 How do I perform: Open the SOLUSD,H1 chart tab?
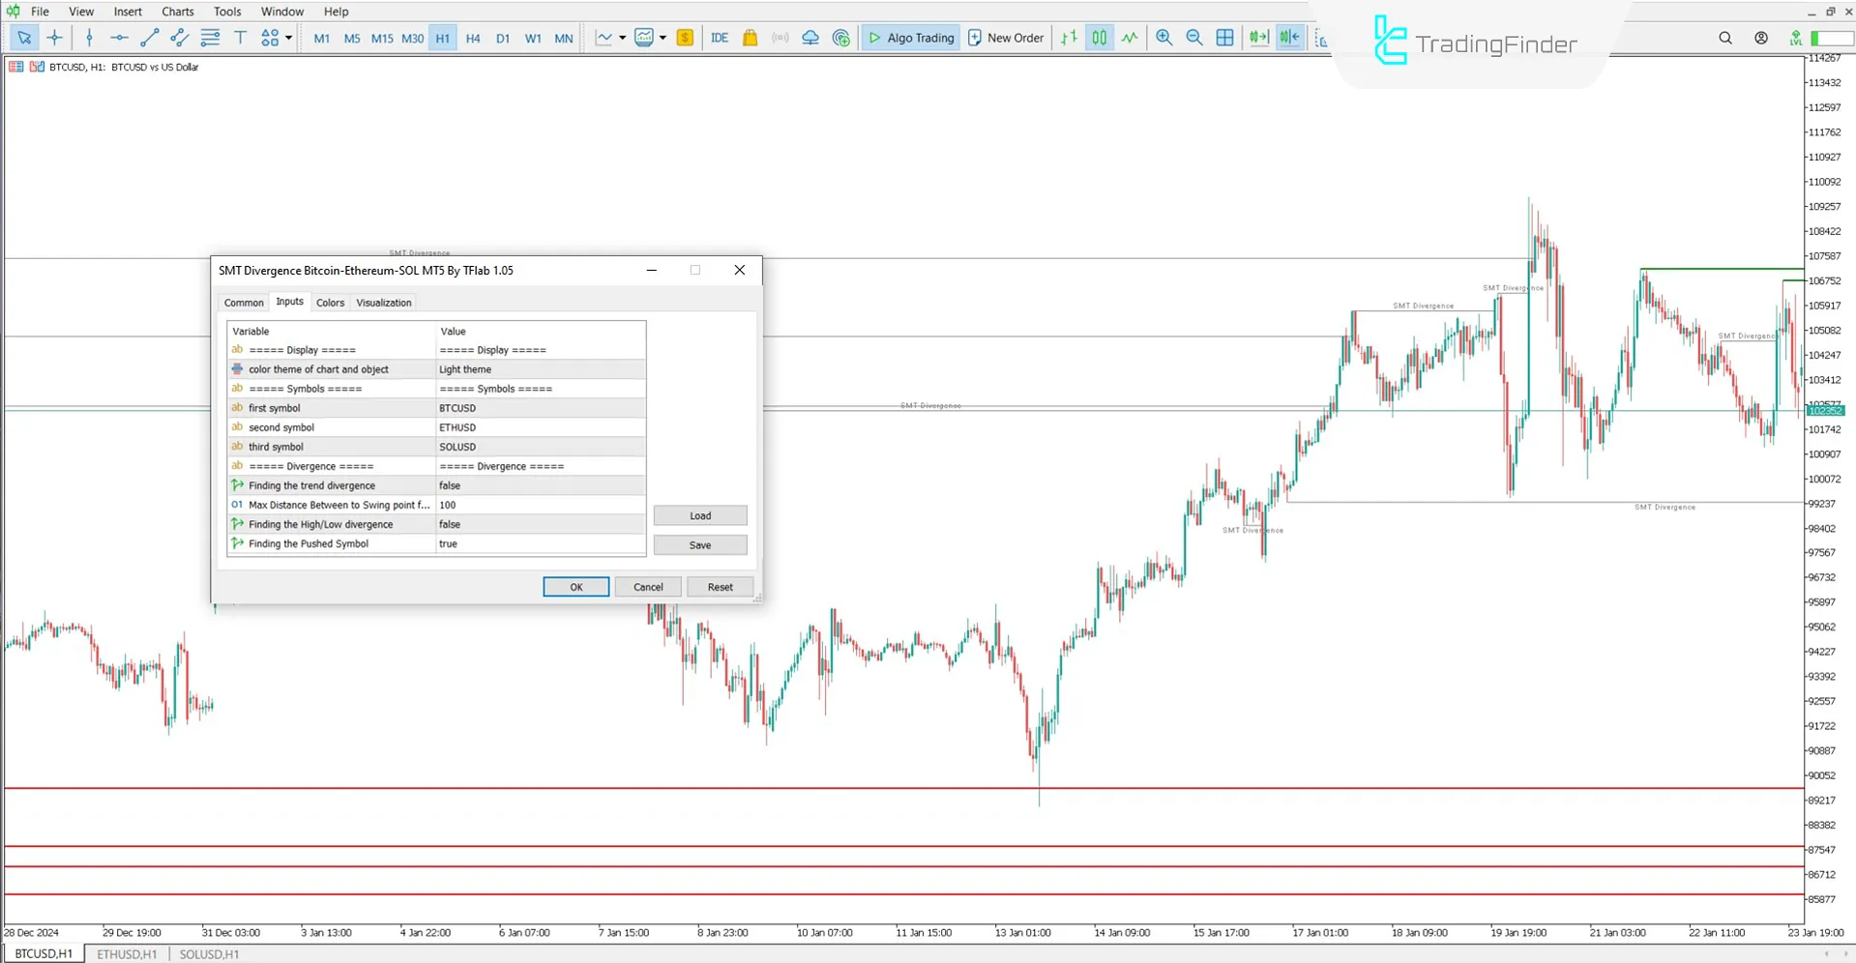[x=209, y=954]
